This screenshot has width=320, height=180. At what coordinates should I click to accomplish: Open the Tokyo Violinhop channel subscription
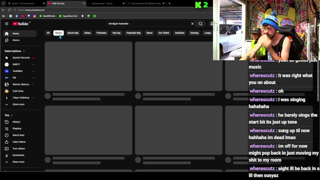(x=19, y=98)
